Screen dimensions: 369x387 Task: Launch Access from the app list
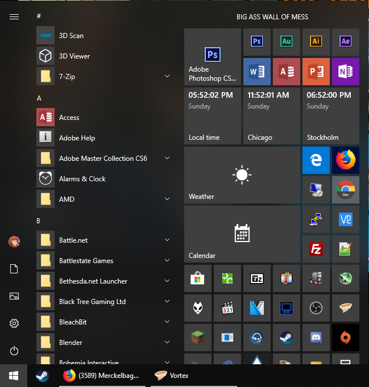[103, 117]
